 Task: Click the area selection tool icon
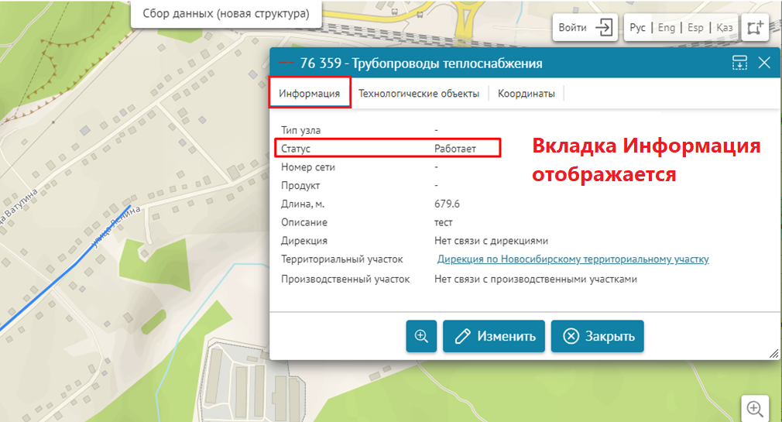pos(754,28)
